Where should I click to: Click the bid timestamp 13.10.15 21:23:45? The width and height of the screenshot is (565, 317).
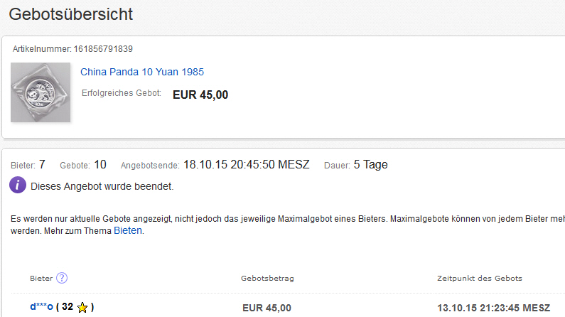click(x=493, y=308)
